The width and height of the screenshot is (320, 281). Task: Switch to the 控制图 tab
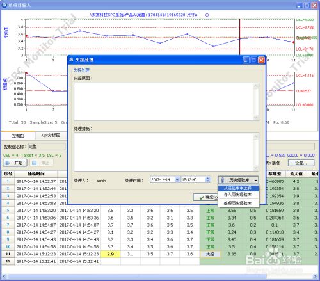pyautogui.click(x=18, y=136)
